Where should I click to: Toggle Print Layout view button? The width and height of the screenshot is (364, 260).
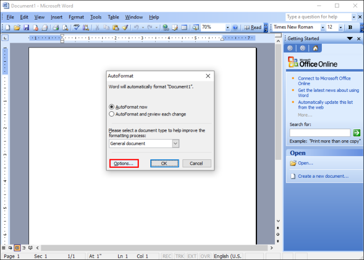coord(17,248)
